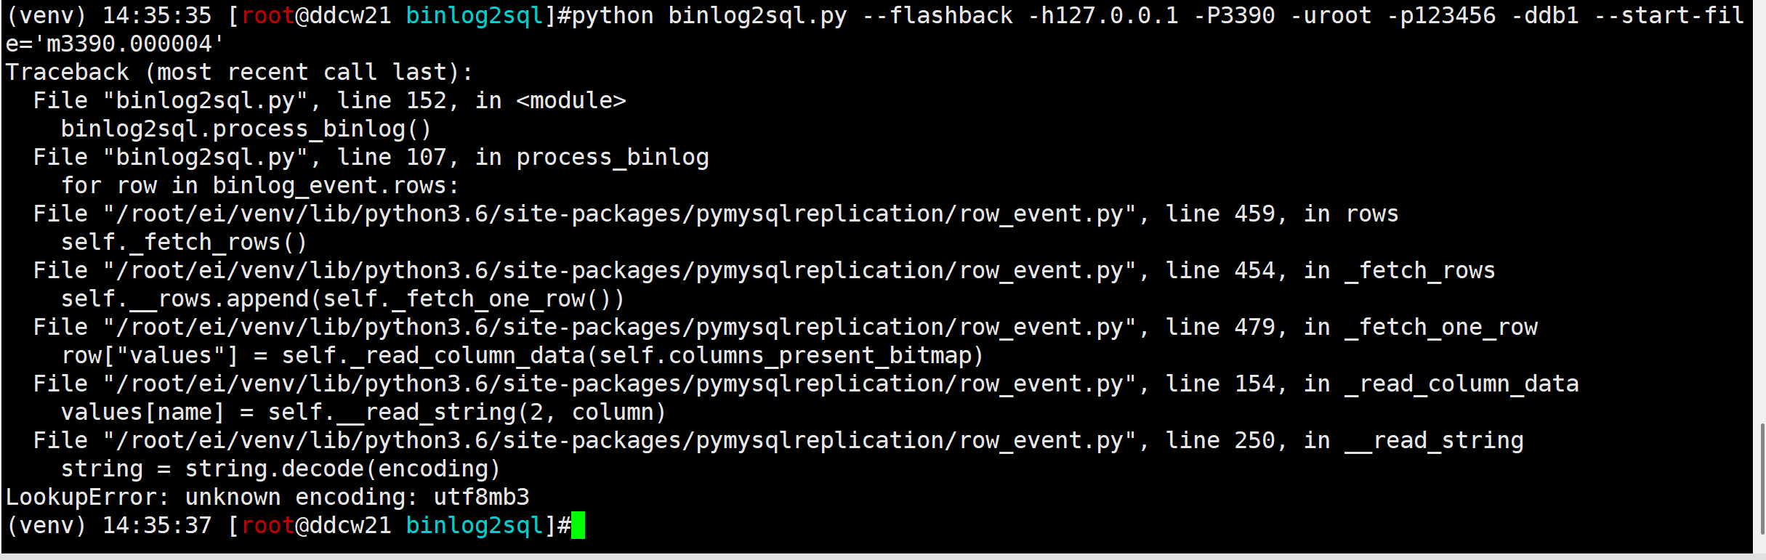This screenshot has width=1766, height=560.
Task: Click the 'for row in binlog_event.rows:' line
Action: [x=259, y=185]
